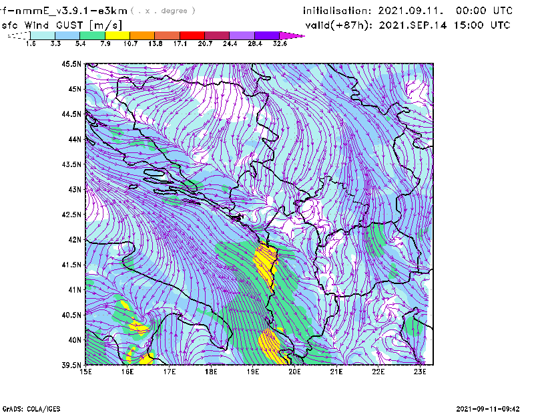Click the 41N latitude label
534x413 pixels.
[x=75, y=290]
